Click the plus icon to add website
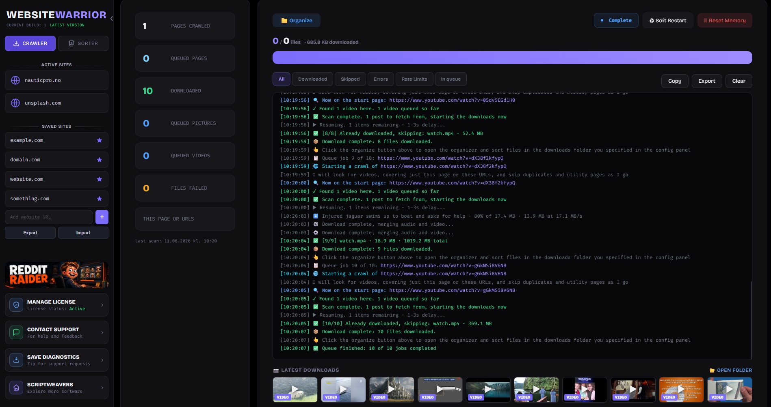Screen dimensions: 771x407 point(102,217)
